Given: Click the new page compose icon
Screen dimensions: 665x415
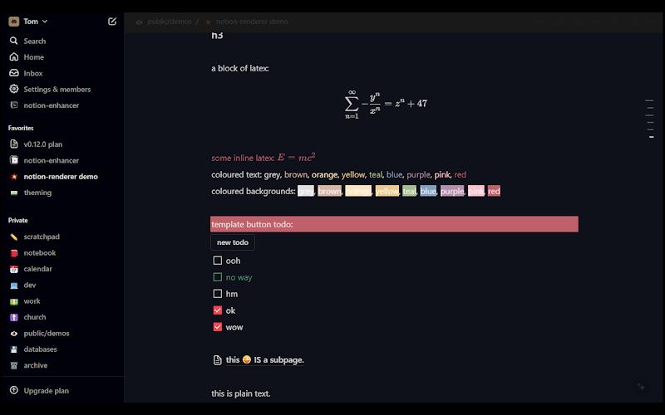Looking at the screenshot, I should (112, 22).
